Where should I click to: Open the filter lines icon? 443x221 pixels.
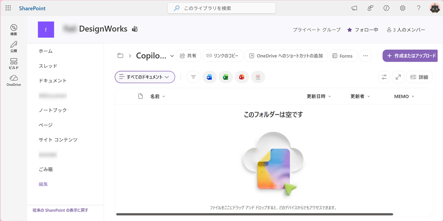tap(193, 77)
